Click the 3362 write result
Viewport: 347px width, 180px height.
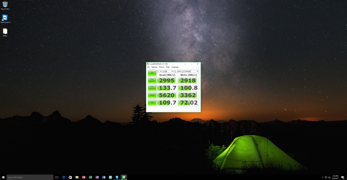188,95
